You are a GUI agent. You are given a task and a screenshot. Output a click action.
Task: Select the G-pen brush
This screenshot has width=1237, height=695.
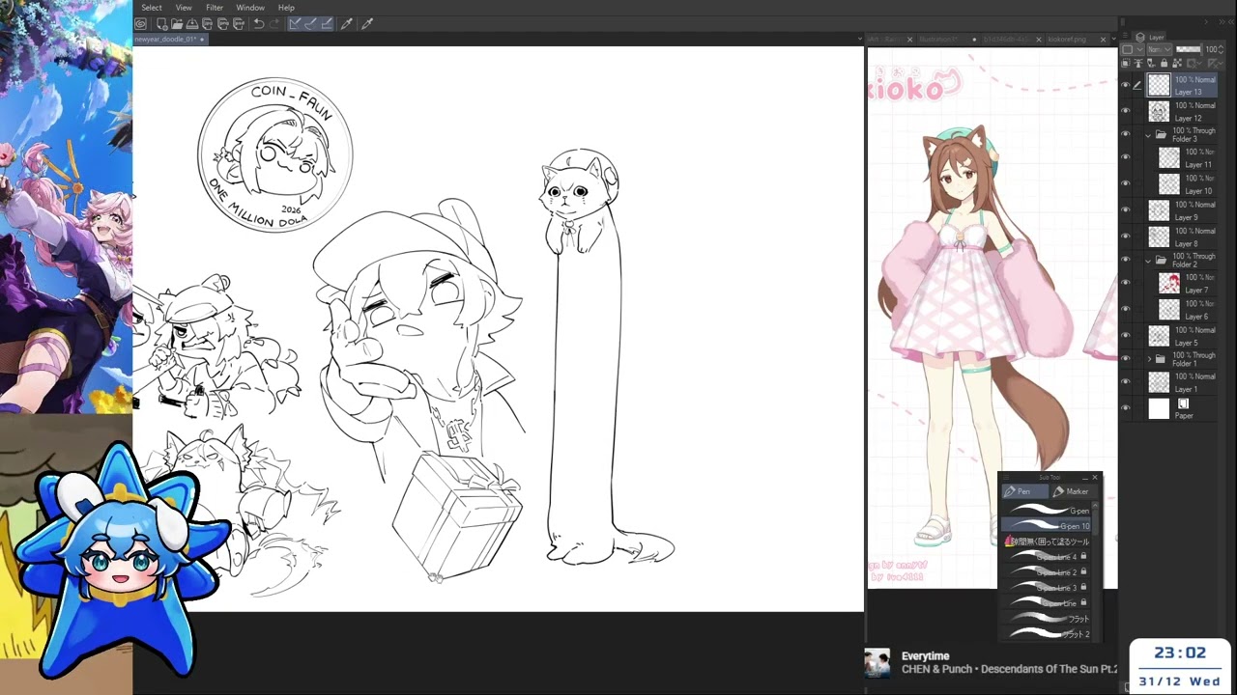(1048, 510)
